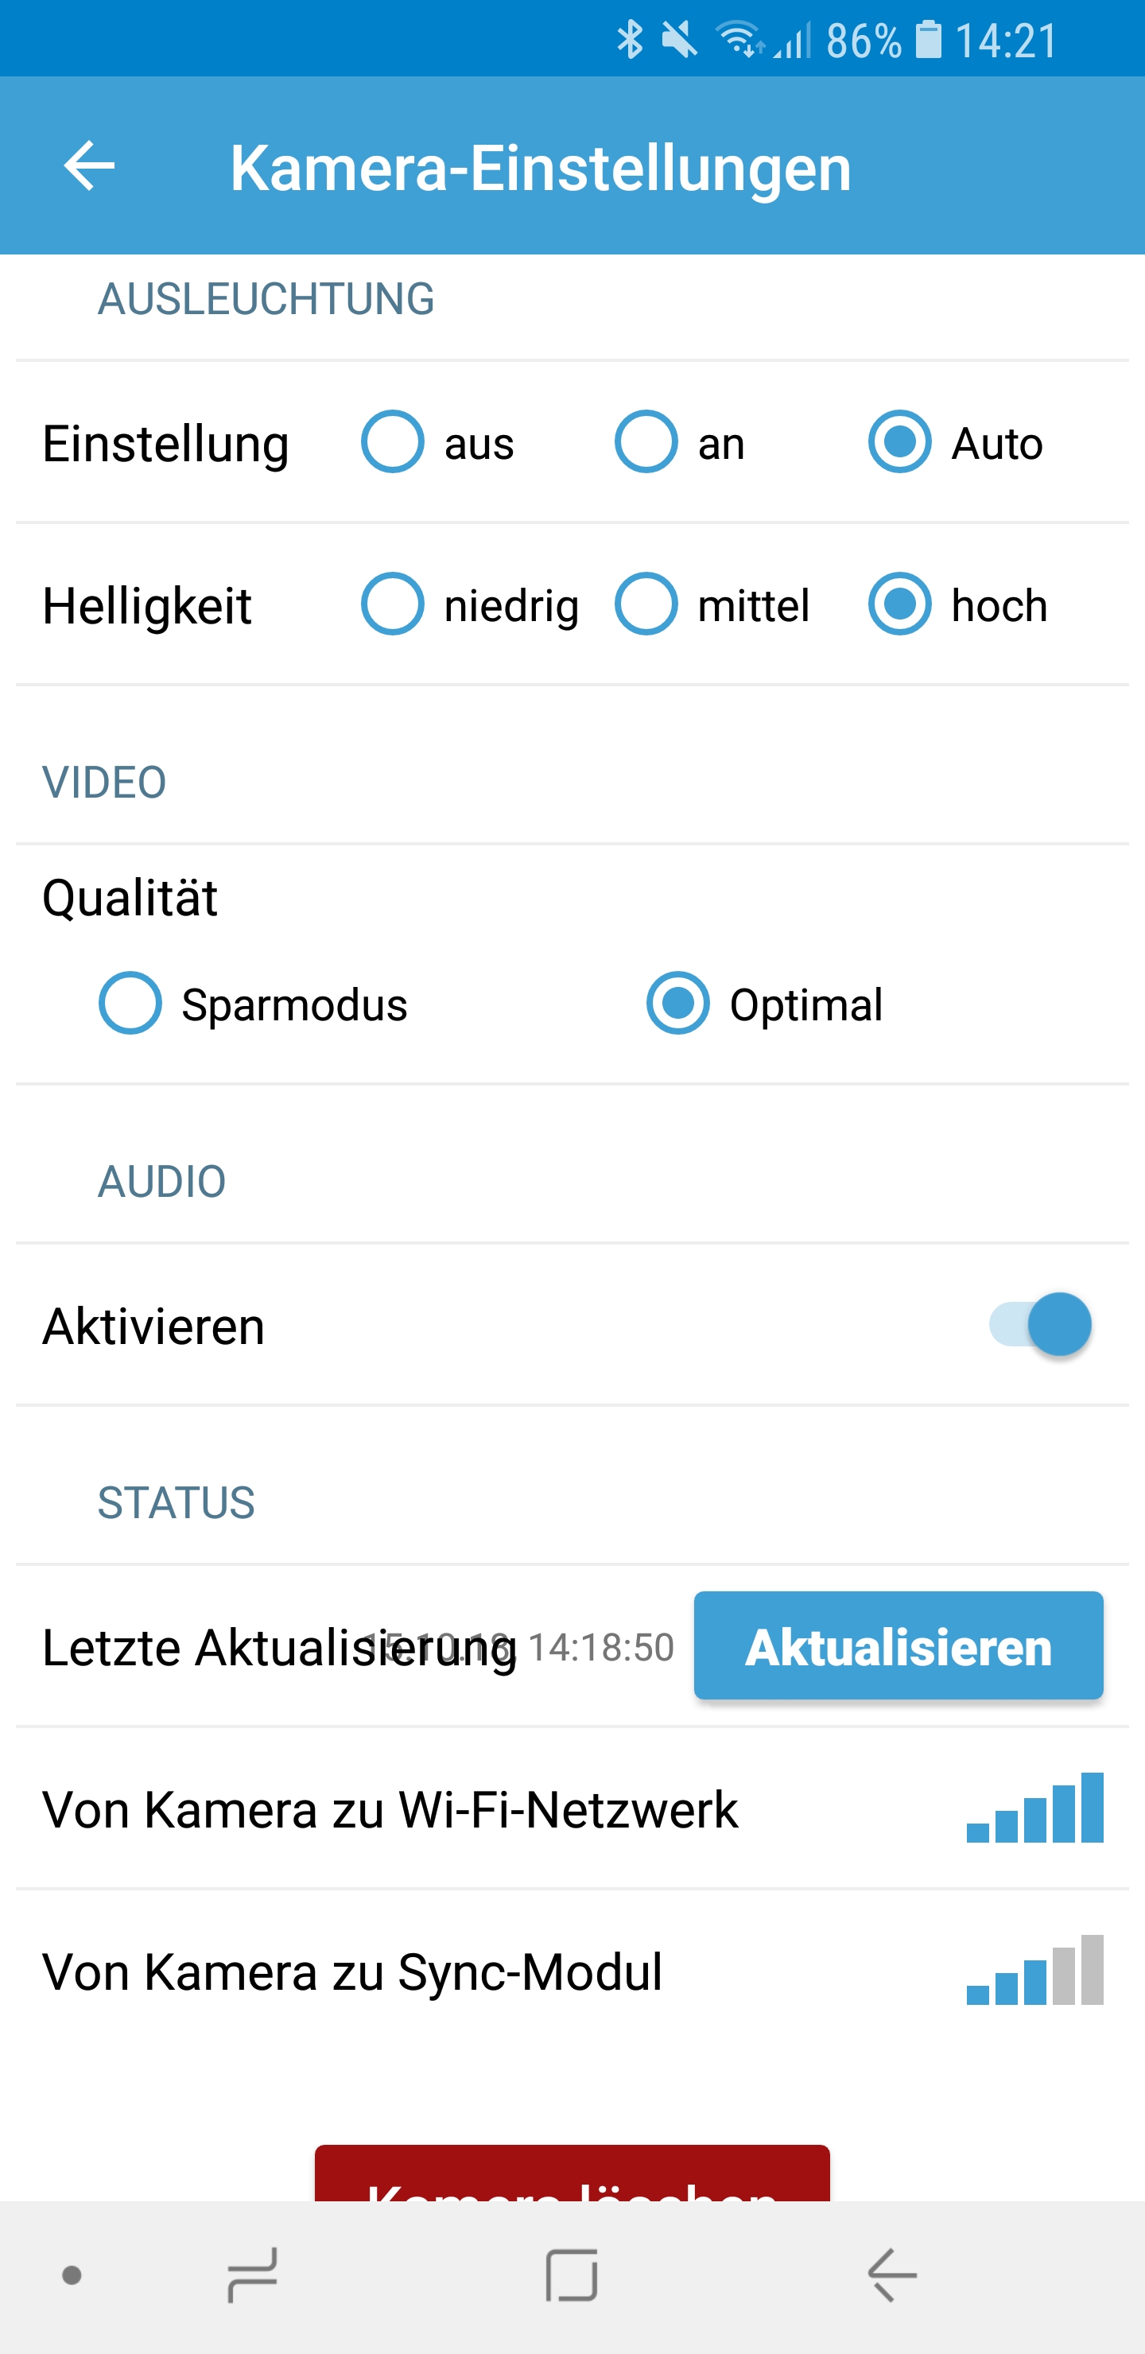Tap the Wi-Fi network signal strength bars
Viewport: 1145px width, 2354px height.
click(x=1034, y=1808)
